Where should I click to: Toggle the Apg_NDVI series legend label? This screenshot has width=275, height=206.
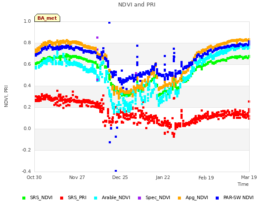point(197,197)
